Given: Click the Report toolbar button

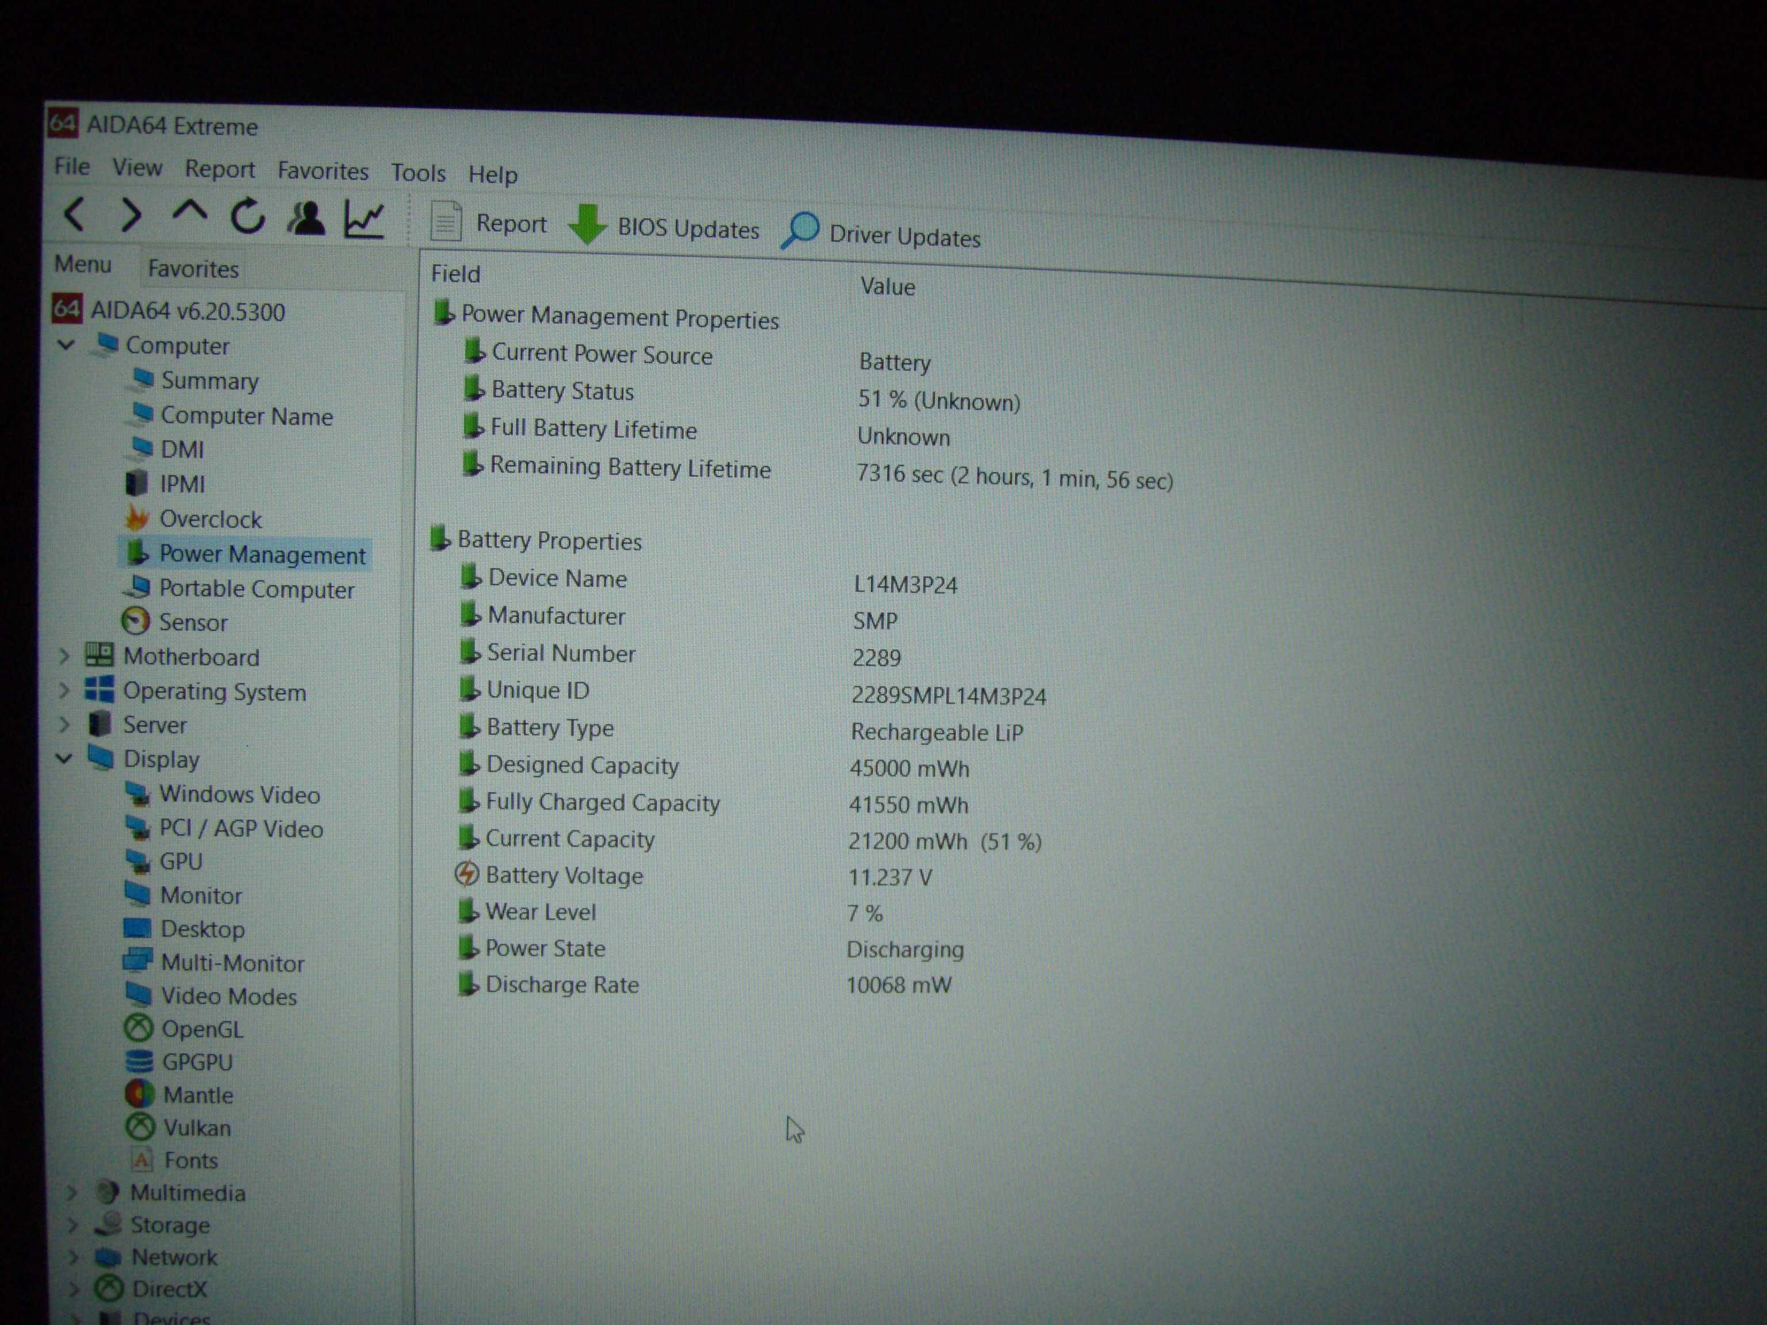Looking at the screenshot, I should click(489, 223).
